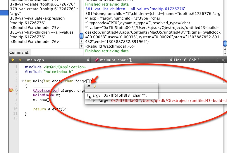Screen dimensions: 227x153
Task: Expand the *argv child entry
Action: (x=94, y=101)
